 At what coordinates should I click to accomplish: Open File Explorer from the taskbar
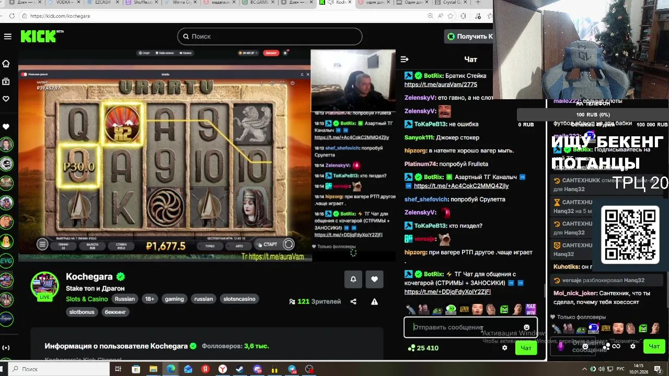point(153,369)
